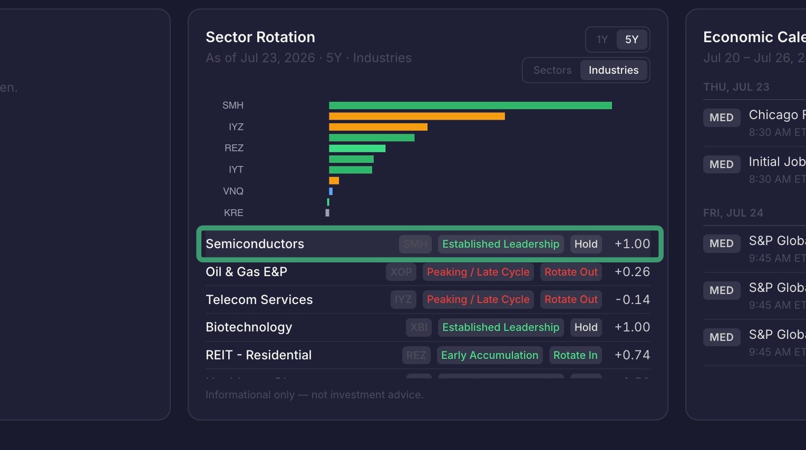Open the Telecom Services row
This screenshot has width=806, height=450.
click(x=428, y=299)
